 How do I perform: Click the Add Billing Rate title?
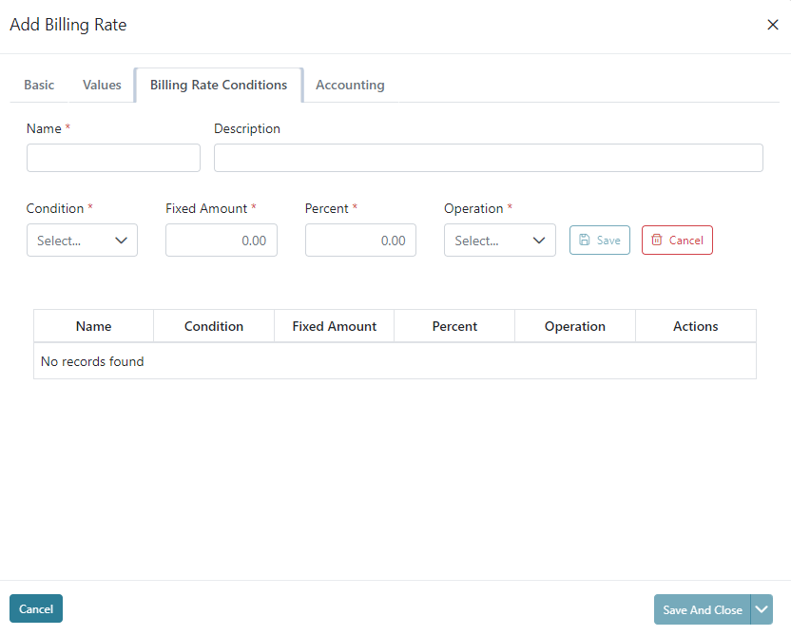pos(68,25)
